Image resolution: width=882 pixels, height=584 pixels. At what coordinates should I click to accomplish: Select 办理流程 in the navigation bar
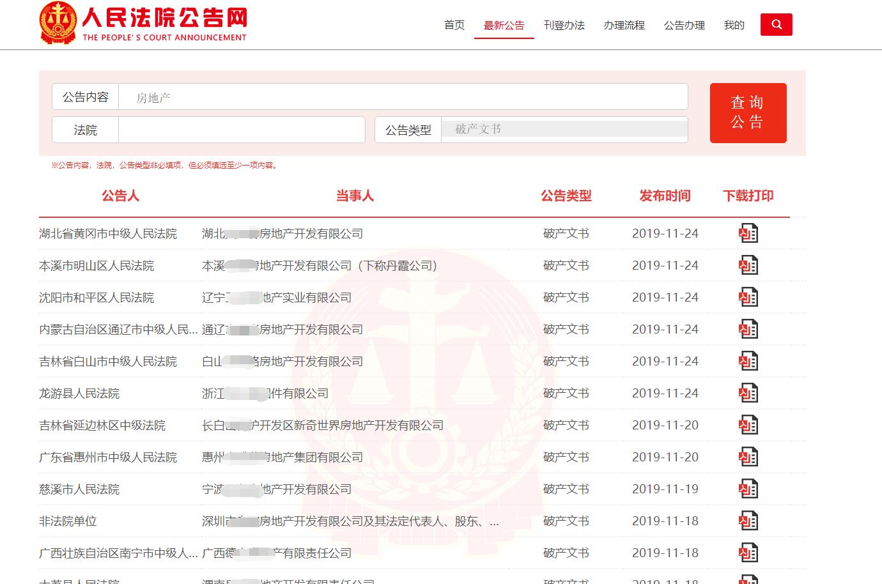tap(624, 25)
